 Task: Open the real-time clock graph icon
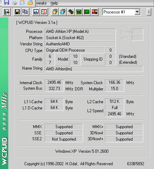point(36,12)
